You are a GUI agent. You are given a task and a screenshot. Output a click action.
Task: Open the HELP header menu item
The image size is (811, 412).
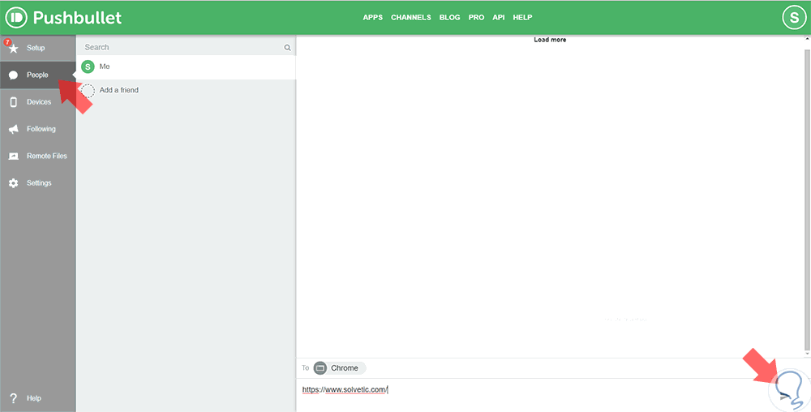tap(522, 18)
